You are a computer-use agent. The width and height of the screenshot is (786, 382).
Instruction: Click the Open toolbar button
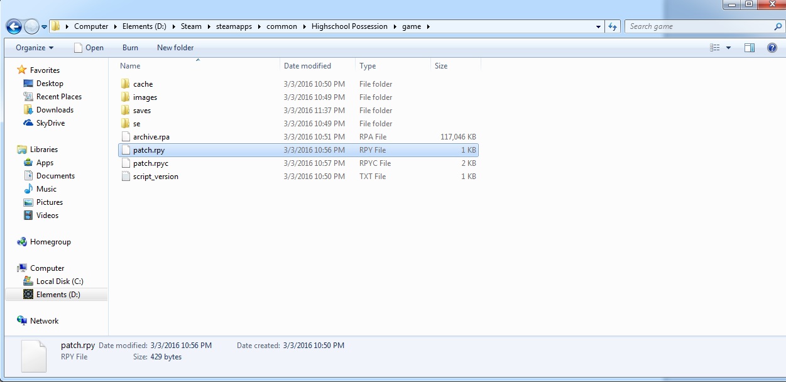click(x=89, y=48)
